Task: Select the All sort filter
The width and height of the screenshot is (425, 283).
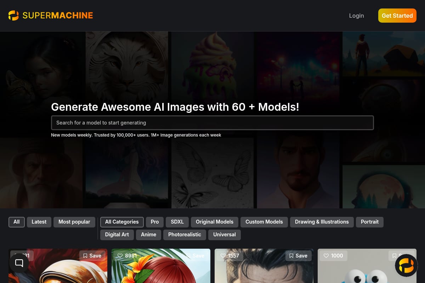Action: pos(17,222)
